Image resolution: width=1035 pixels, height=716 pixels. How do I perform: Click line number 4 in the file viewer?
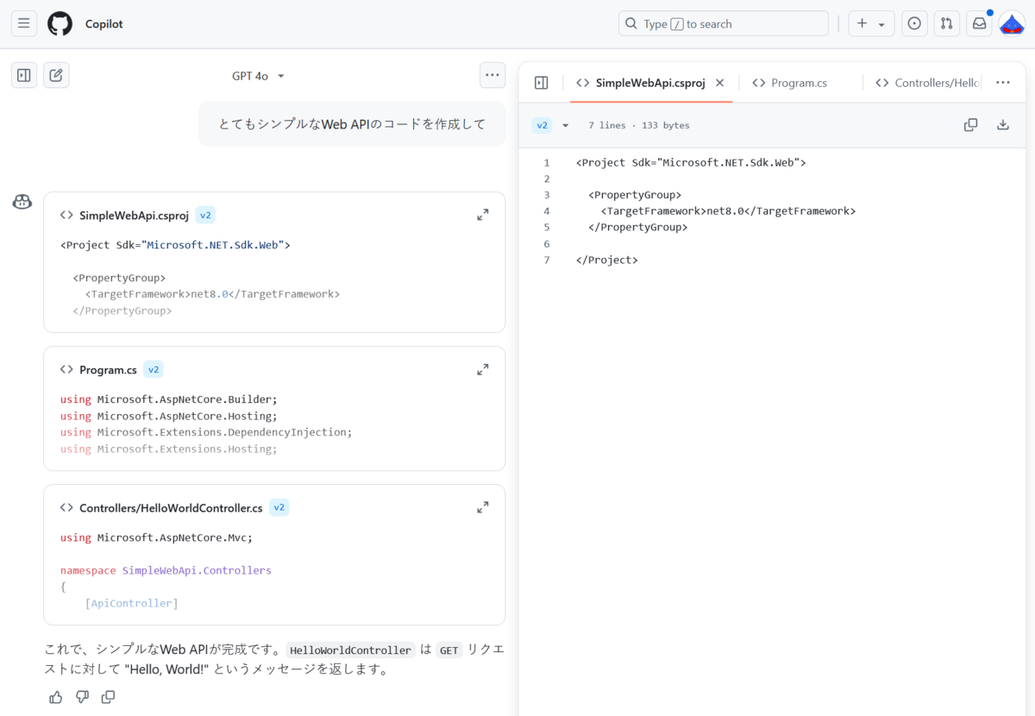[547, 210]
